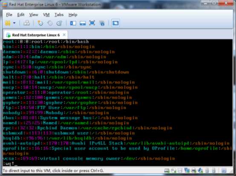The height and width of the screenshot is (176, 236).
Task: Click the 'virtual console memory owner' line
Action: tap(89, 159)
